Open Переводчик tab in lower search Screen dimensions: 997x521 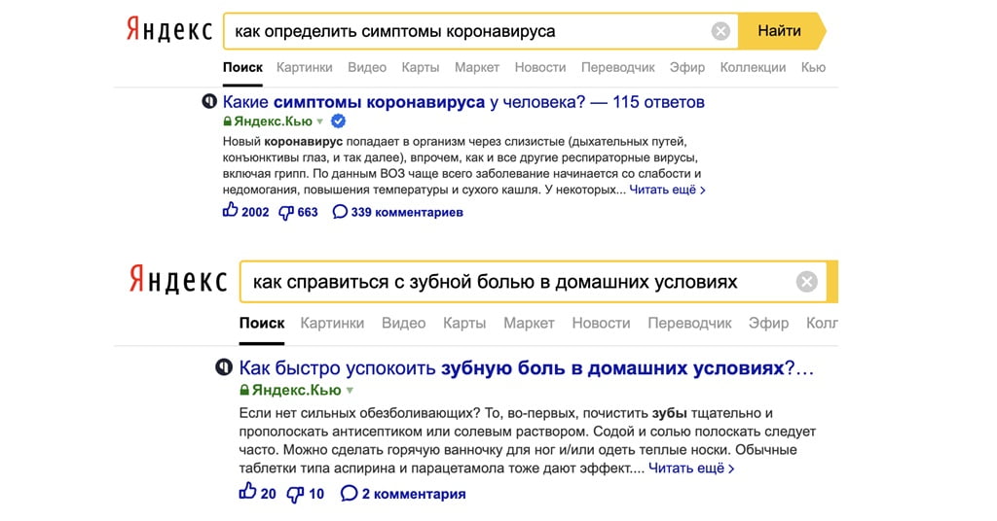[690, 323]
